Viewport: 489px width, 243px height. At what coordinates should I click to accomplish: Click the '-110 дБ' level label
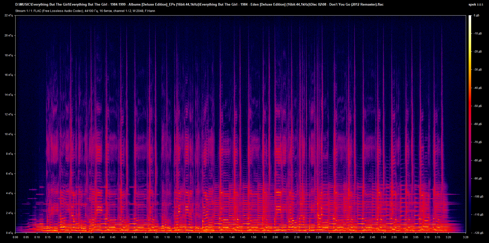pos(478,215)
